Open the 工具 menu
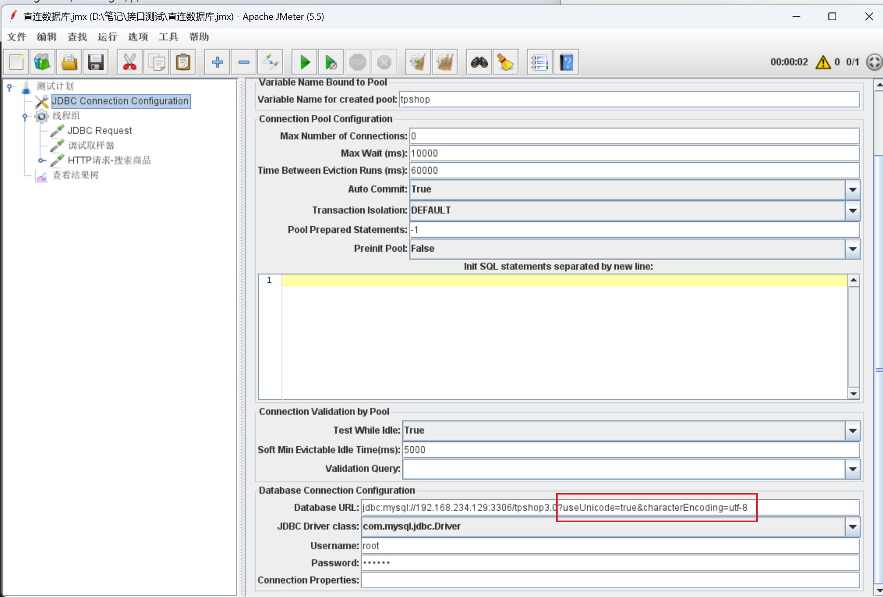This screenshot has height=597, width=883. click(168, 37)
